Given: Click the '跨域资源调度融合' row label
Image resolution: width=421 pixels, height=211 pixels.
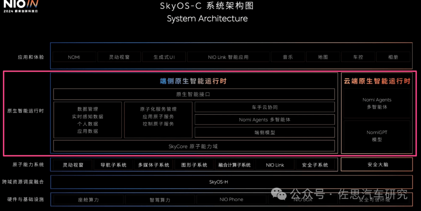Looking at the screenshot, I should [x=23, y=182].
